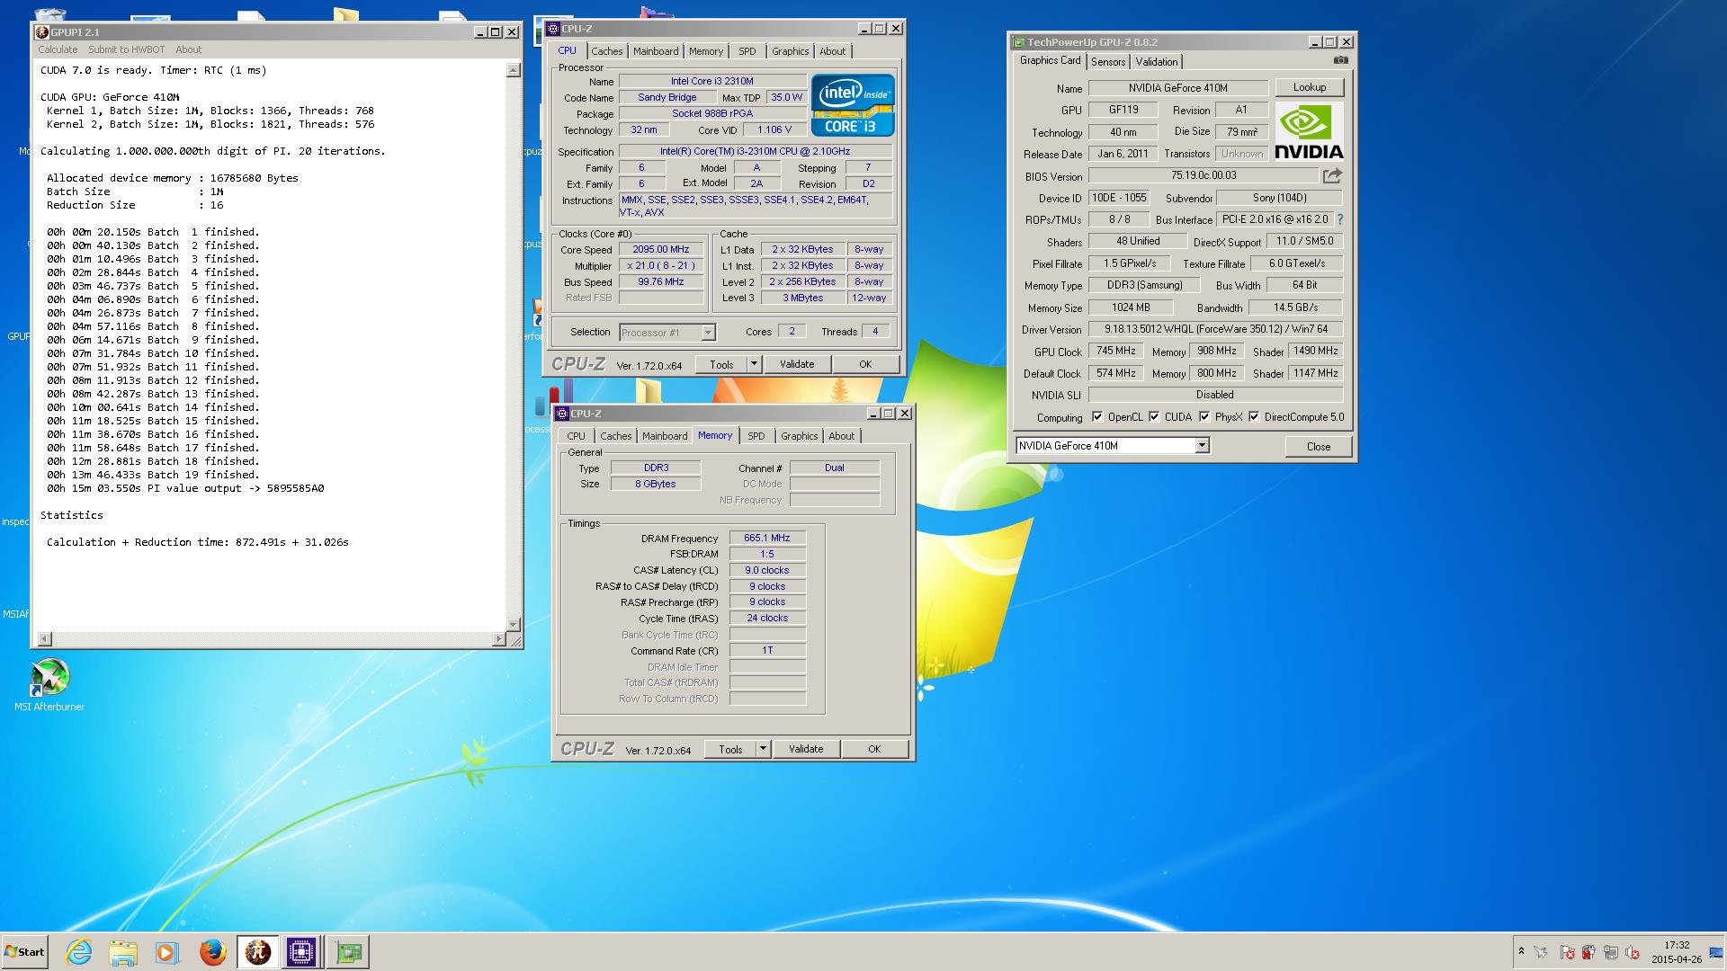
Task: Click GPUPI horizontal scrollbar left arrow
Action: tap(44, 639)
